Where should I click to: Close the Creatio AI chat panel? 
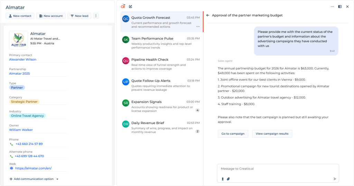pos(347,7)
